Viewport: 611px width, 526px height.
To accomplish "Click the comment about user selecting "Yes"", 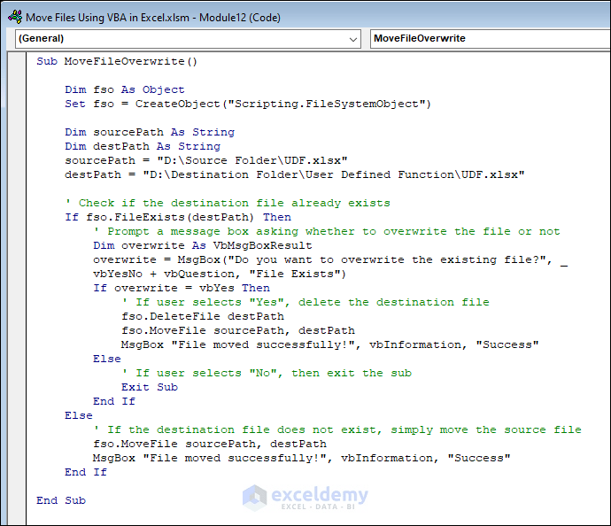I will (x=305, y=302).
